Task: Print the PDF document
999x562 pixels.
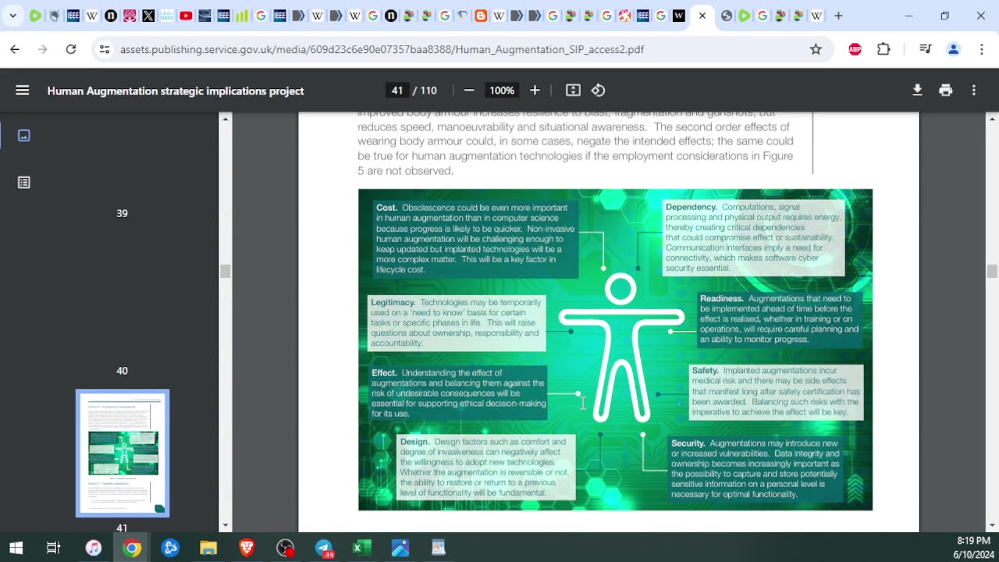Action: 946,91
